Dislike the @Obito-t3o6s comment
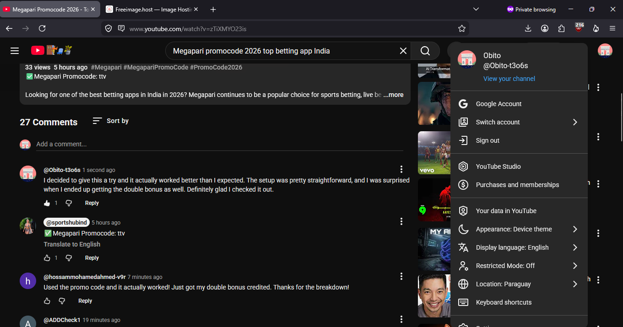 69,203
